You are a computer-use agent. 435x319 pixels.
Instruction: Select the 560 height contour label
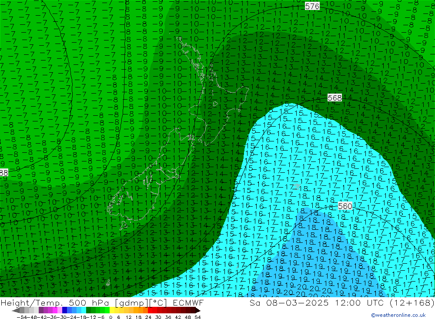pyautogui.click(x=345, y=206)
